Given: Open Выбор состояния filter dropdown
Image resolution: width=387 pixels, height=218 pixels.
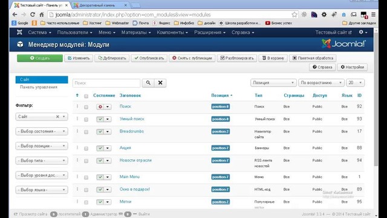Looking at the screenshot, I should 42,131.
